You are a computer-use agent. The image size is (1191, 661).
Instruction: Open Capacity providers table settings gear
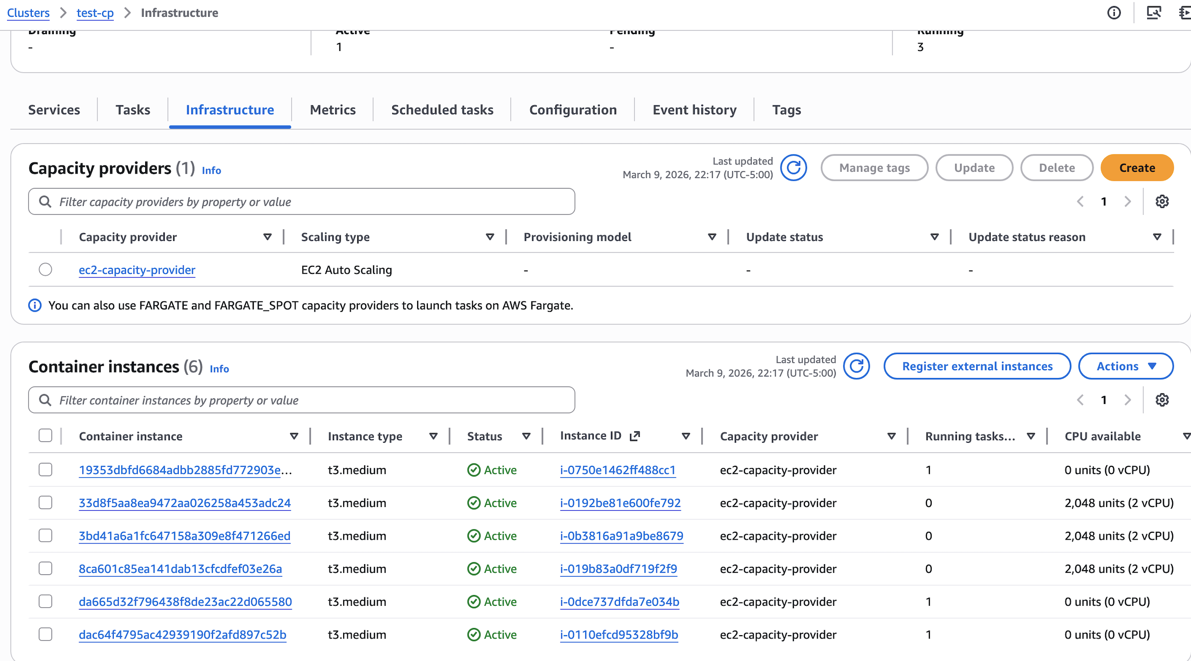1162,202
